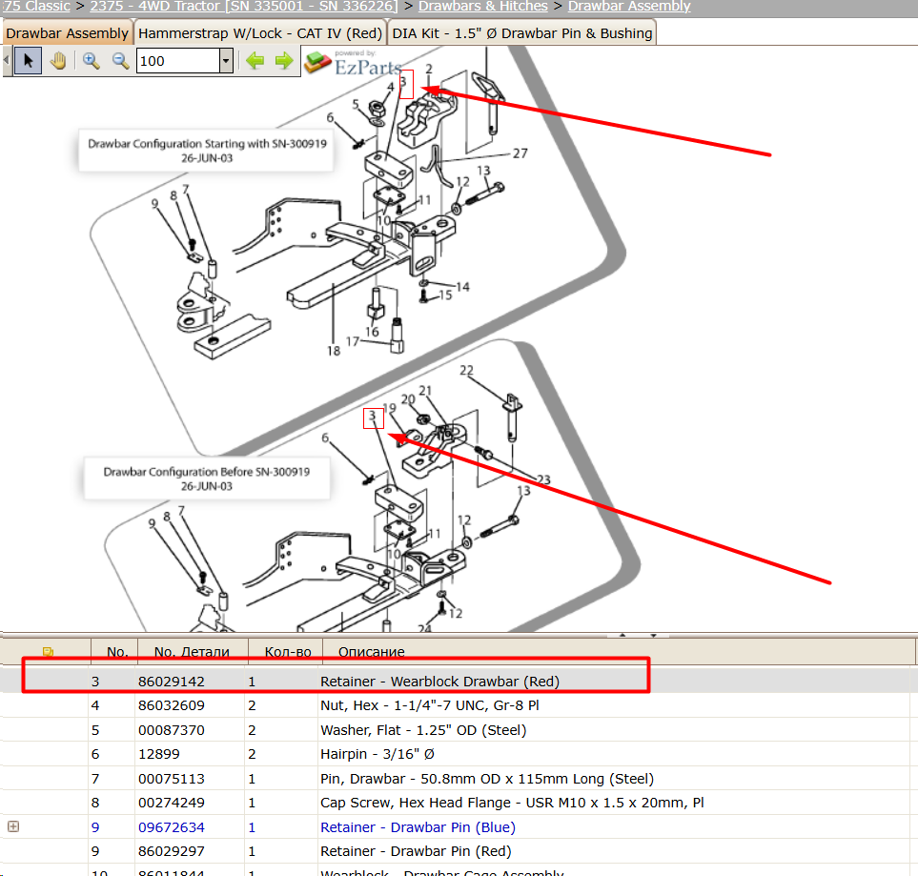Expand the row for part 09672634

pos(13,826)
